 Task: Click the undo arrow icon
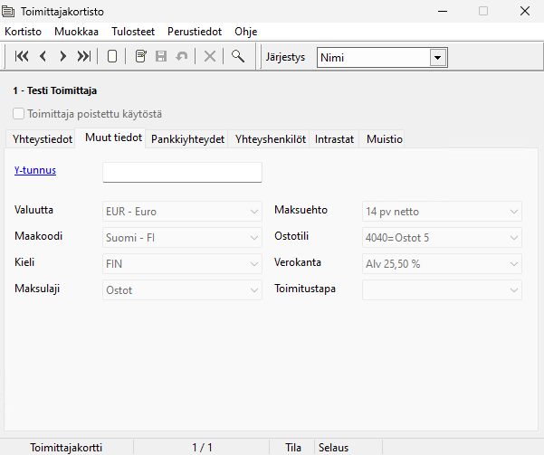181,56
